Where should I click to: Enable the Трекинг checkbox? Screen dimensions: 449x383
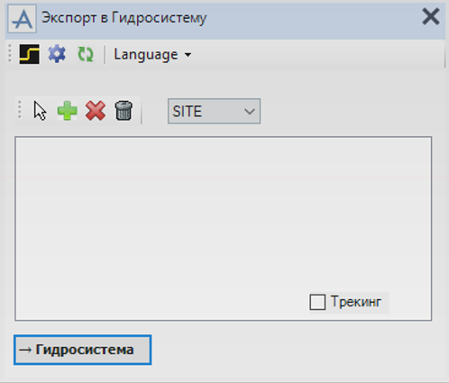click(317, 302)
